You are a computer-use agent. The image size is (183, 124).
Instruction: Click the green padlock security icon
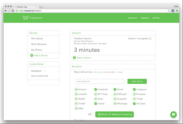[x=17, y=11]
